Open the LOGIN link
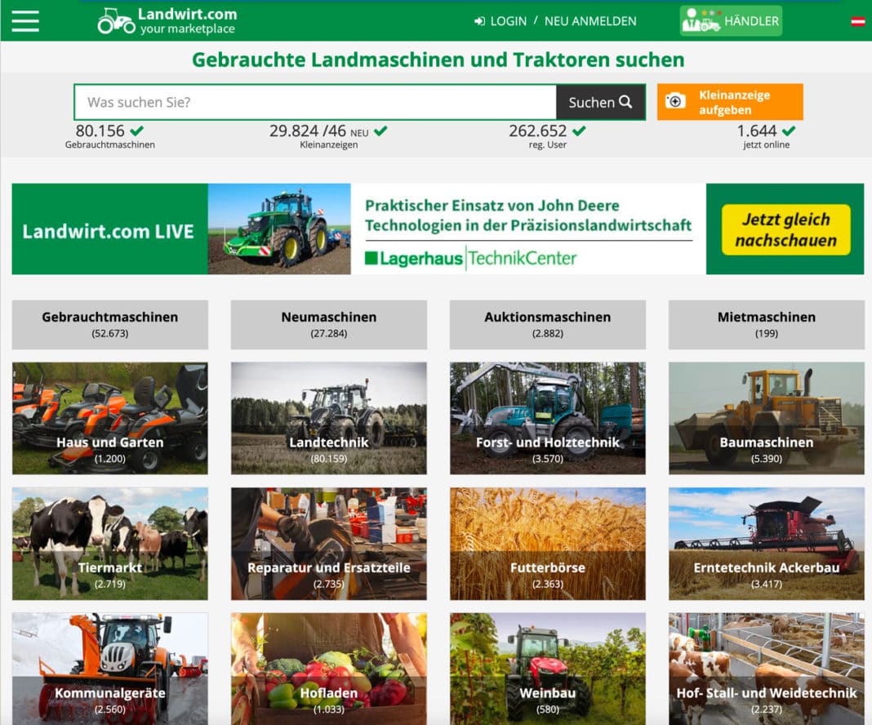This screenshot has width=872, height=725. pyautogui.click(x=509, y=21)
